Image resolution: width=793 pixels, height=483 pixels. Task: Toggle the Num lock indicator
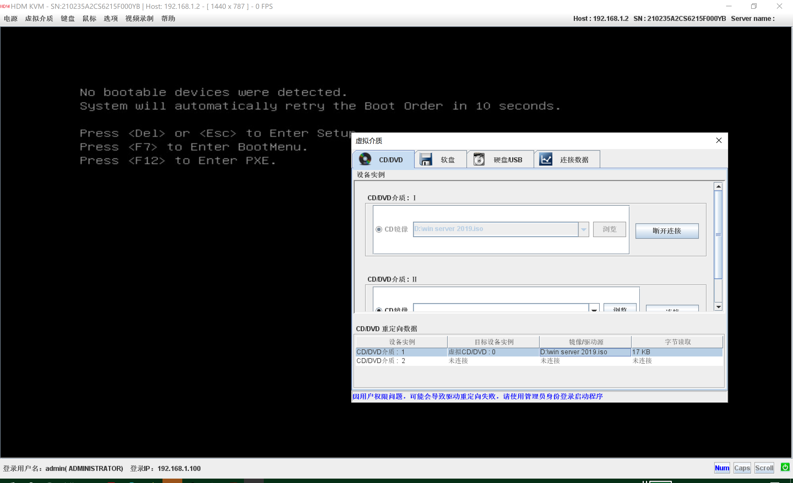[722, 468]
